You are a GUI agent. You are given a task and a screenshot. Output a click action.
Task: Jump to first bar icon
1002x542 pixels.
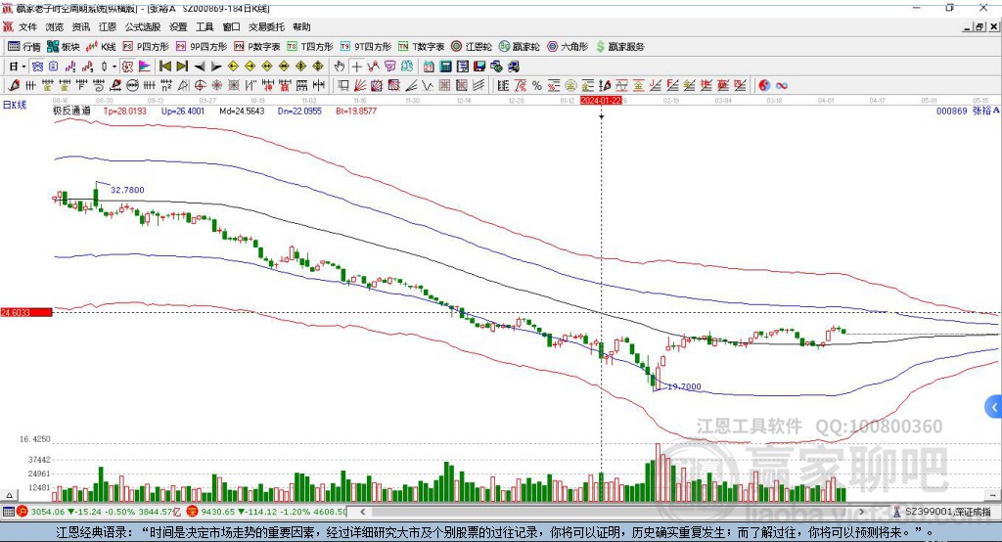pos(164,67)
